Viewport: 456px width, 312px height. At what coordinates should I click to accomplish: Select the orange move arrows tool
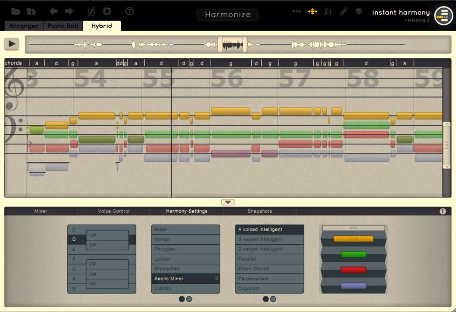tap(312, 11)
